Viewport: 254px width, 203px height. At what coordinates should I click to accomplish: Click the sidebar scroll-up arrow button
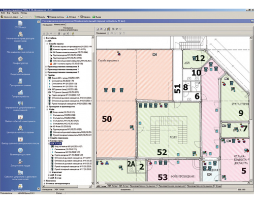coord(38,22)
